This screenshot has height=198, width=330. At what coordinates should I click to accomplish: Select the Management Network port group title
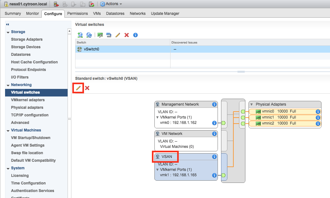pyautogui.click(x=180, y=104)
